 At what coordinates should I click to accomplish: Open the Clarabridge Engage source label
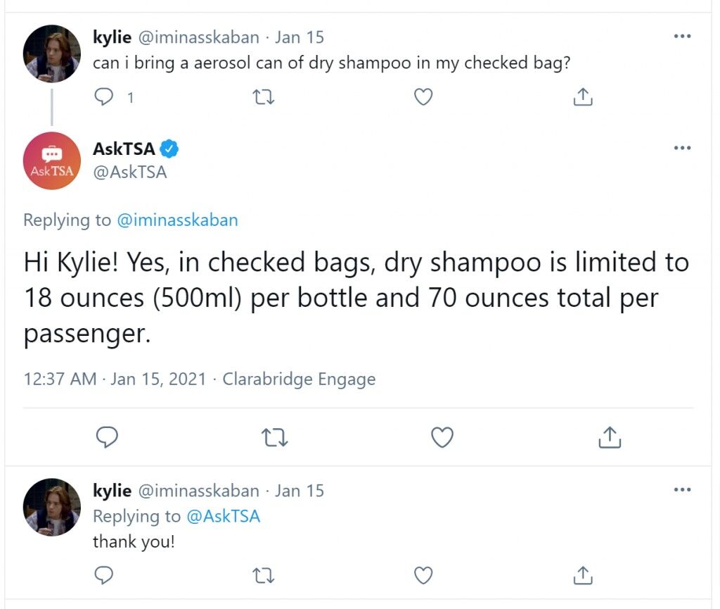pyautogui.click(x=299, y=379)
